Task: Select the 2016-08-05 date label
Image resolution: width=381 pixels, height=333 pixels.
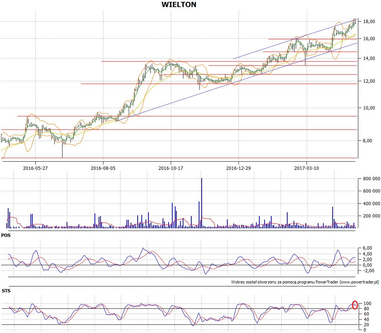Action: [x=103, y=168]
